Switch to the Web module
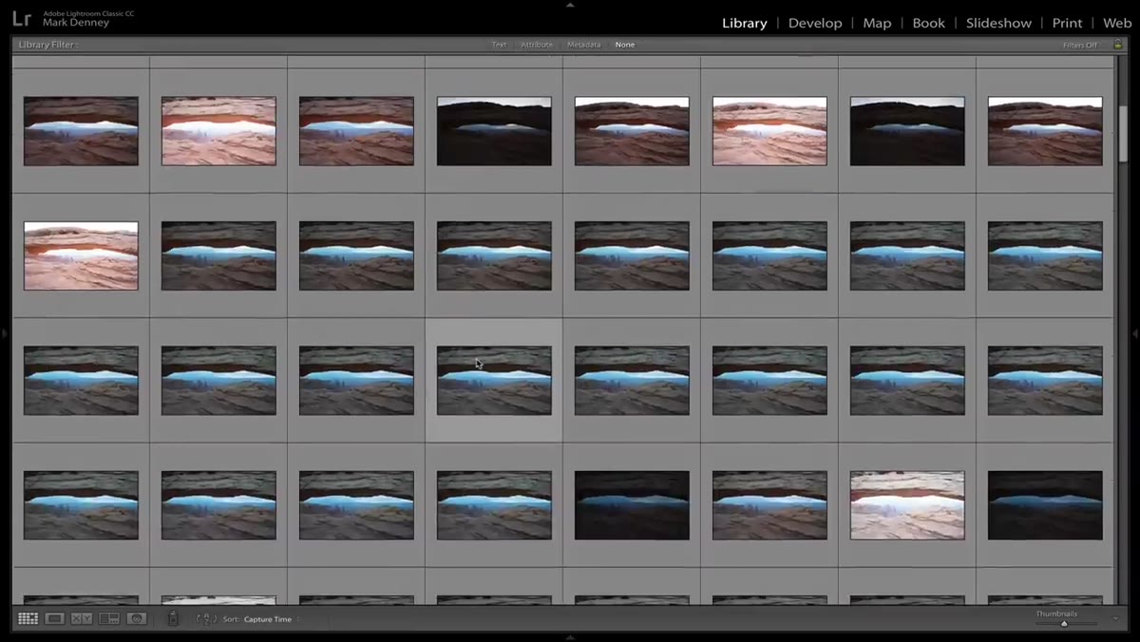 [x=1117, y=23]
